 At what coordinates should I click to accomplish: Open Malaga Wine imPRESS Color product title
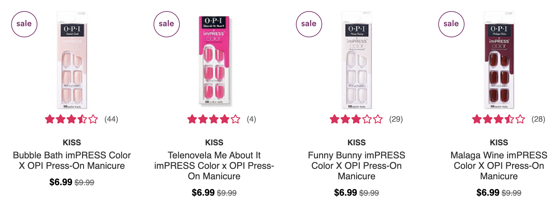tap(499, 166)
